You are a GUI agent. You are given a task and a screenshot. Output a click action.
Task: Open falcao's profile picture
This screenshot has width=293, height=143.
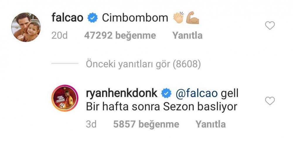click(26, 27)
